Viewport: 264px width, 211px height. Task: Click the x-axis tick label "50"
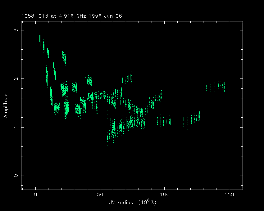point(100,194)
